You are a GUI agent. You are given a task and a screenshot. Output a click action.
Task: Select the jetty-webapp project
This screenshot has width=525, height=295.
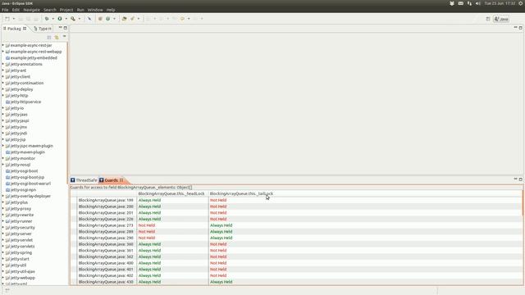point(22,278)
